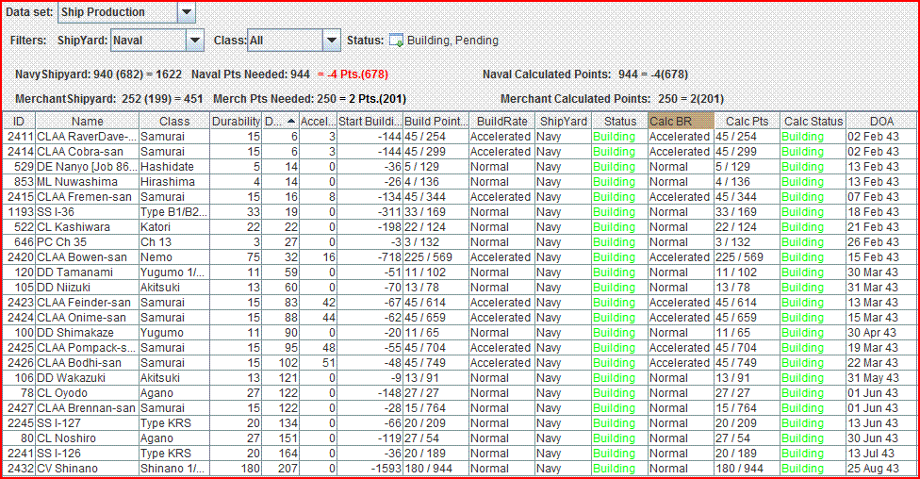Viewport: 920px width, 479px height.
Task: Click the Type B1/B2... class cell
Action: pos(174,212)
